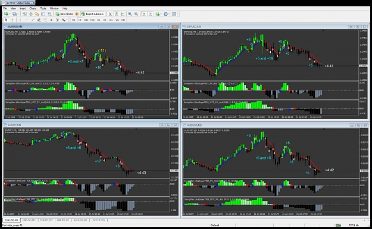Pick the Fibonacci Retracement tool

(x=45, y=20)
